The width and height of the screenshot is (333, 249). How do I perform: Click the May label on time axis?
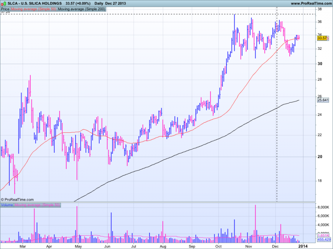click(x=78, y=246)
